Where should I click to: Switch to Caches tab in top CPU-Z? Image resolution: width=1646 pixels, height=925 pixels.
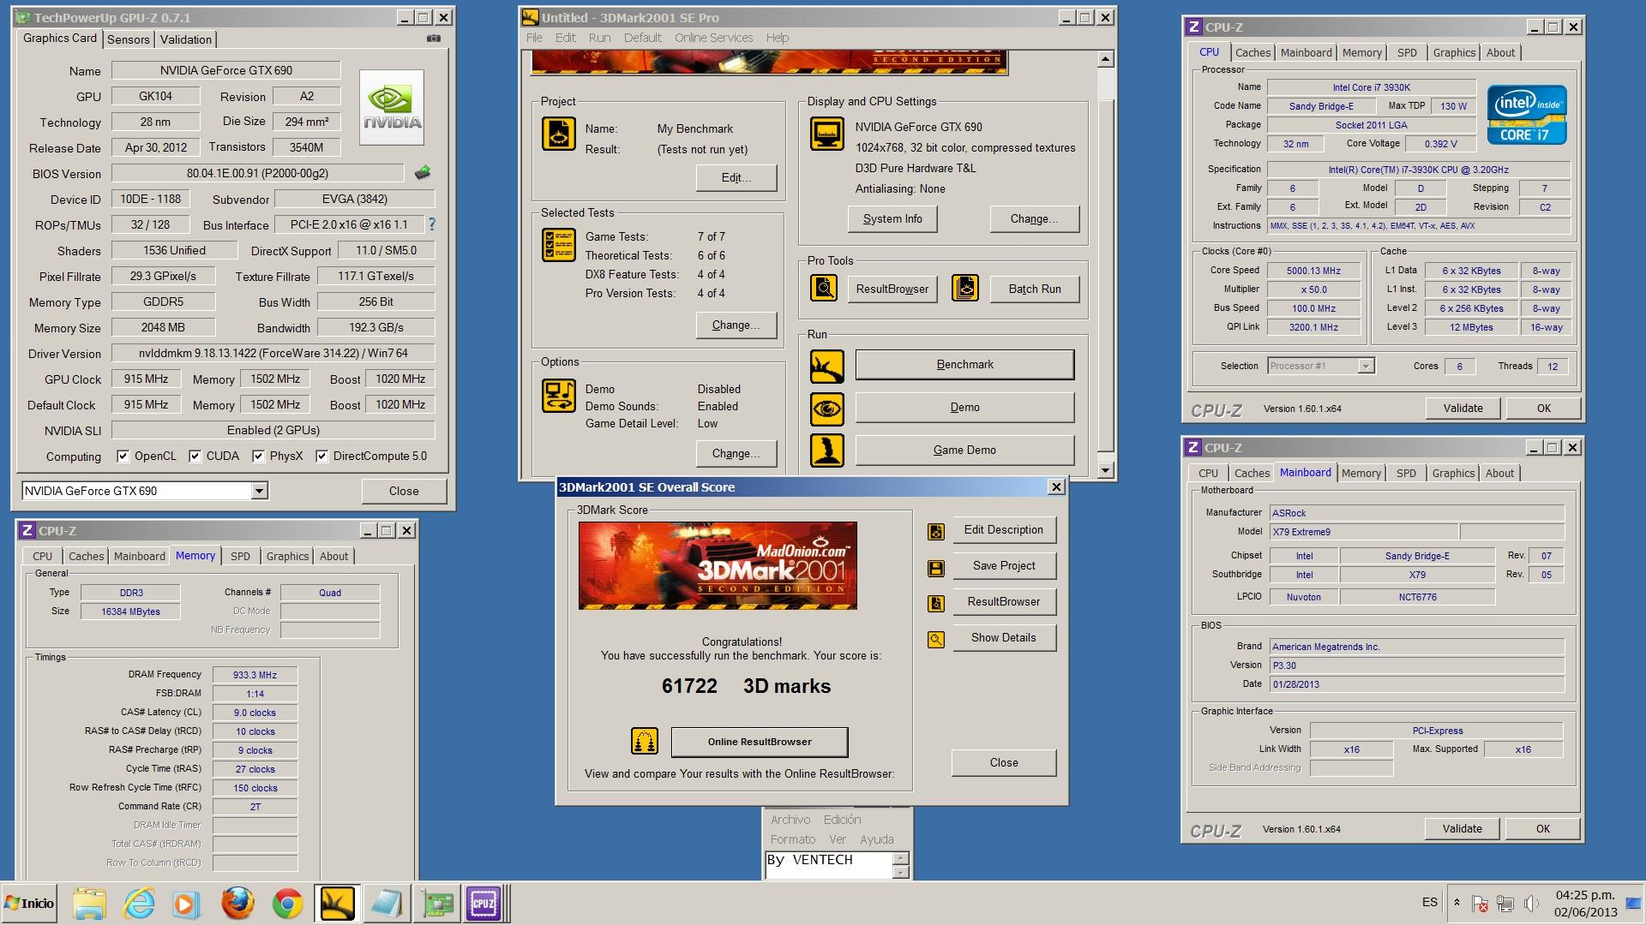1253,52
